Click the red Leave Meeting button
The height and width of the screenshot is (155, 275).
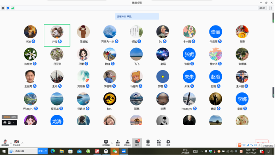[x=261, y=142]
